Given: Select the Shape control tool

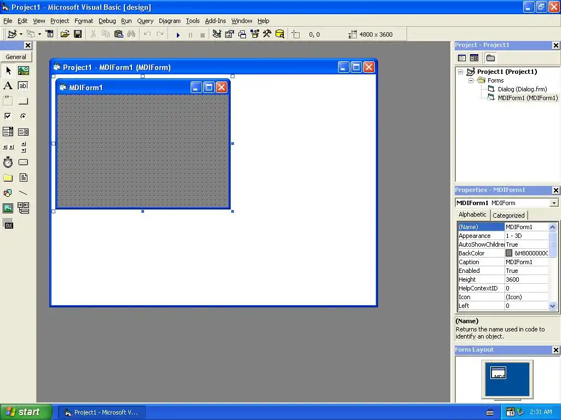Looking at the screenshot, I should coord(8,193).
